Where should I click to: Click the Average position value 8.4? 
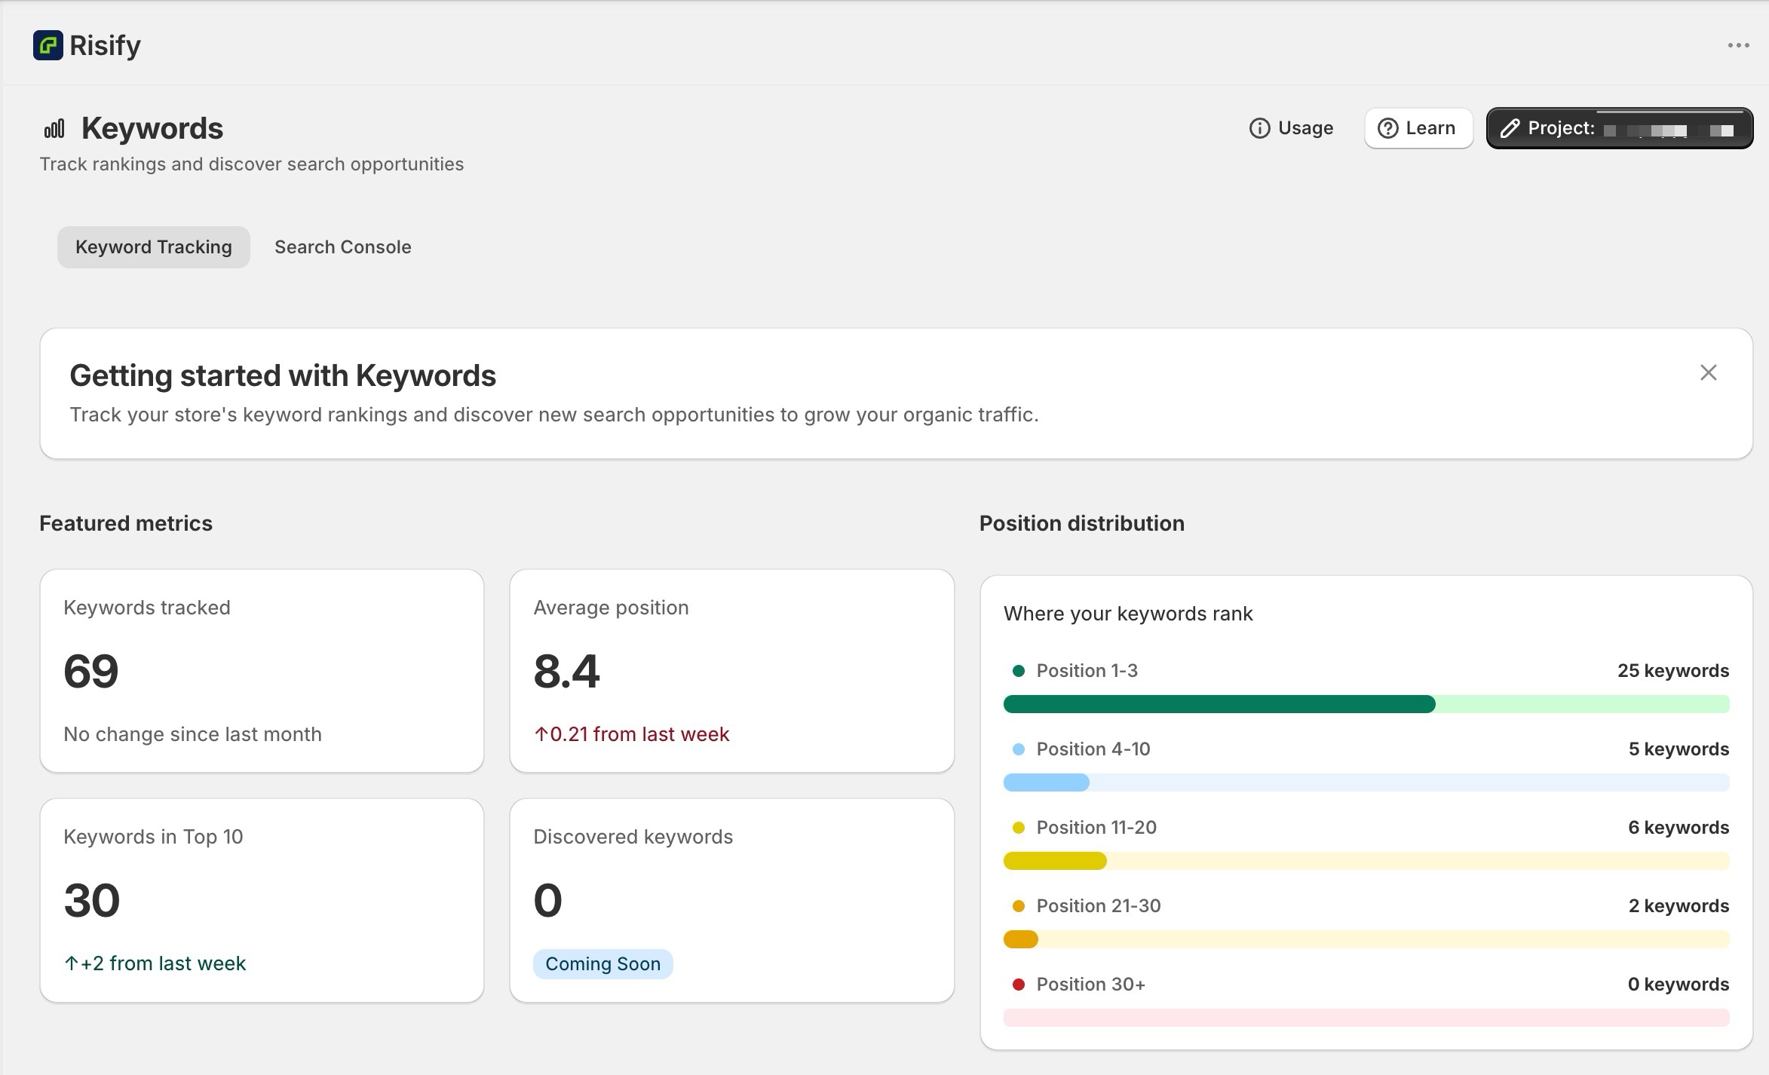point(566,671)
